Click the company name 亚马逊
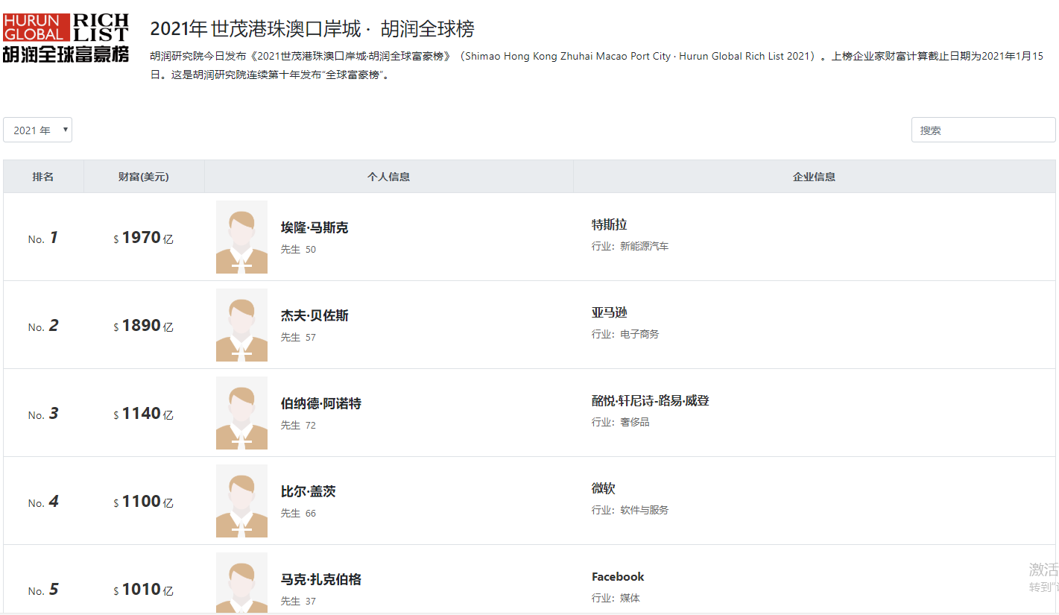 (609, 313)
